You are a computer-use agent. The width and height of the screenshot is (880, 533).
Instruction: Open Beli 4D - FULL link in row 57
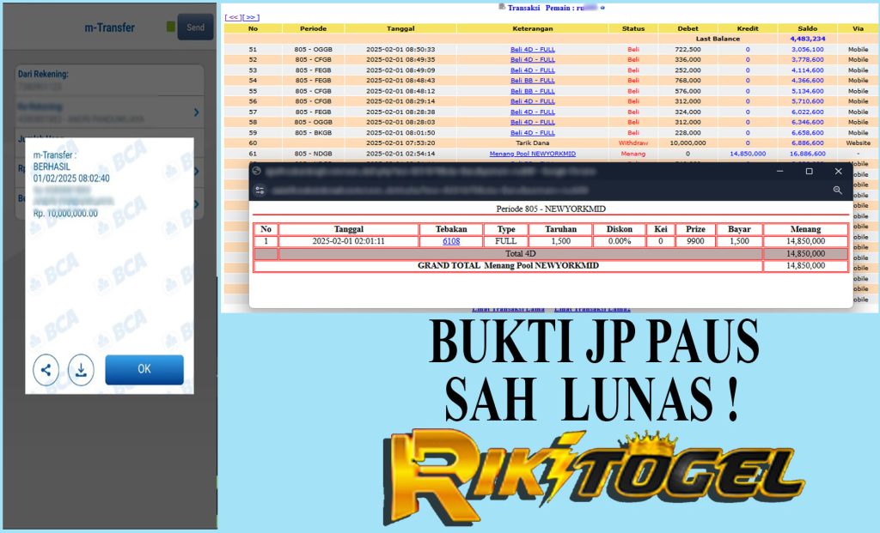pyautogui.click(x=533, y=112)
